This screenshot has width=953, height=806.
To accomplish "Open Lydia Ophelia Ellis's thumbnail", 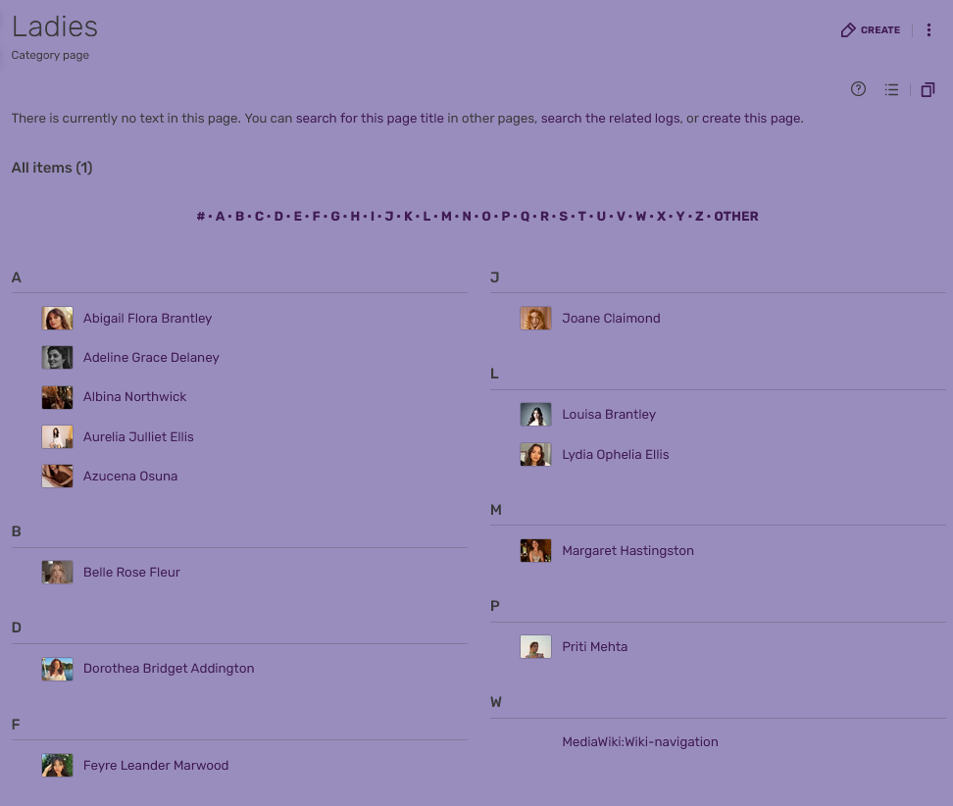I will (x=535, y=455).
